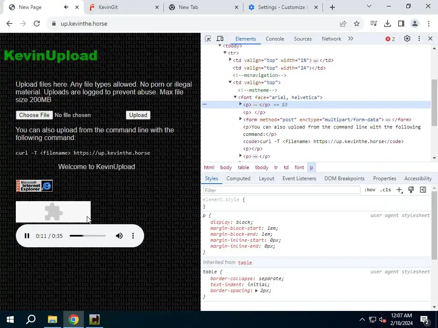438x328 pixels.
Task: Switch to the Console tab
Action: (x=275, y=39)
